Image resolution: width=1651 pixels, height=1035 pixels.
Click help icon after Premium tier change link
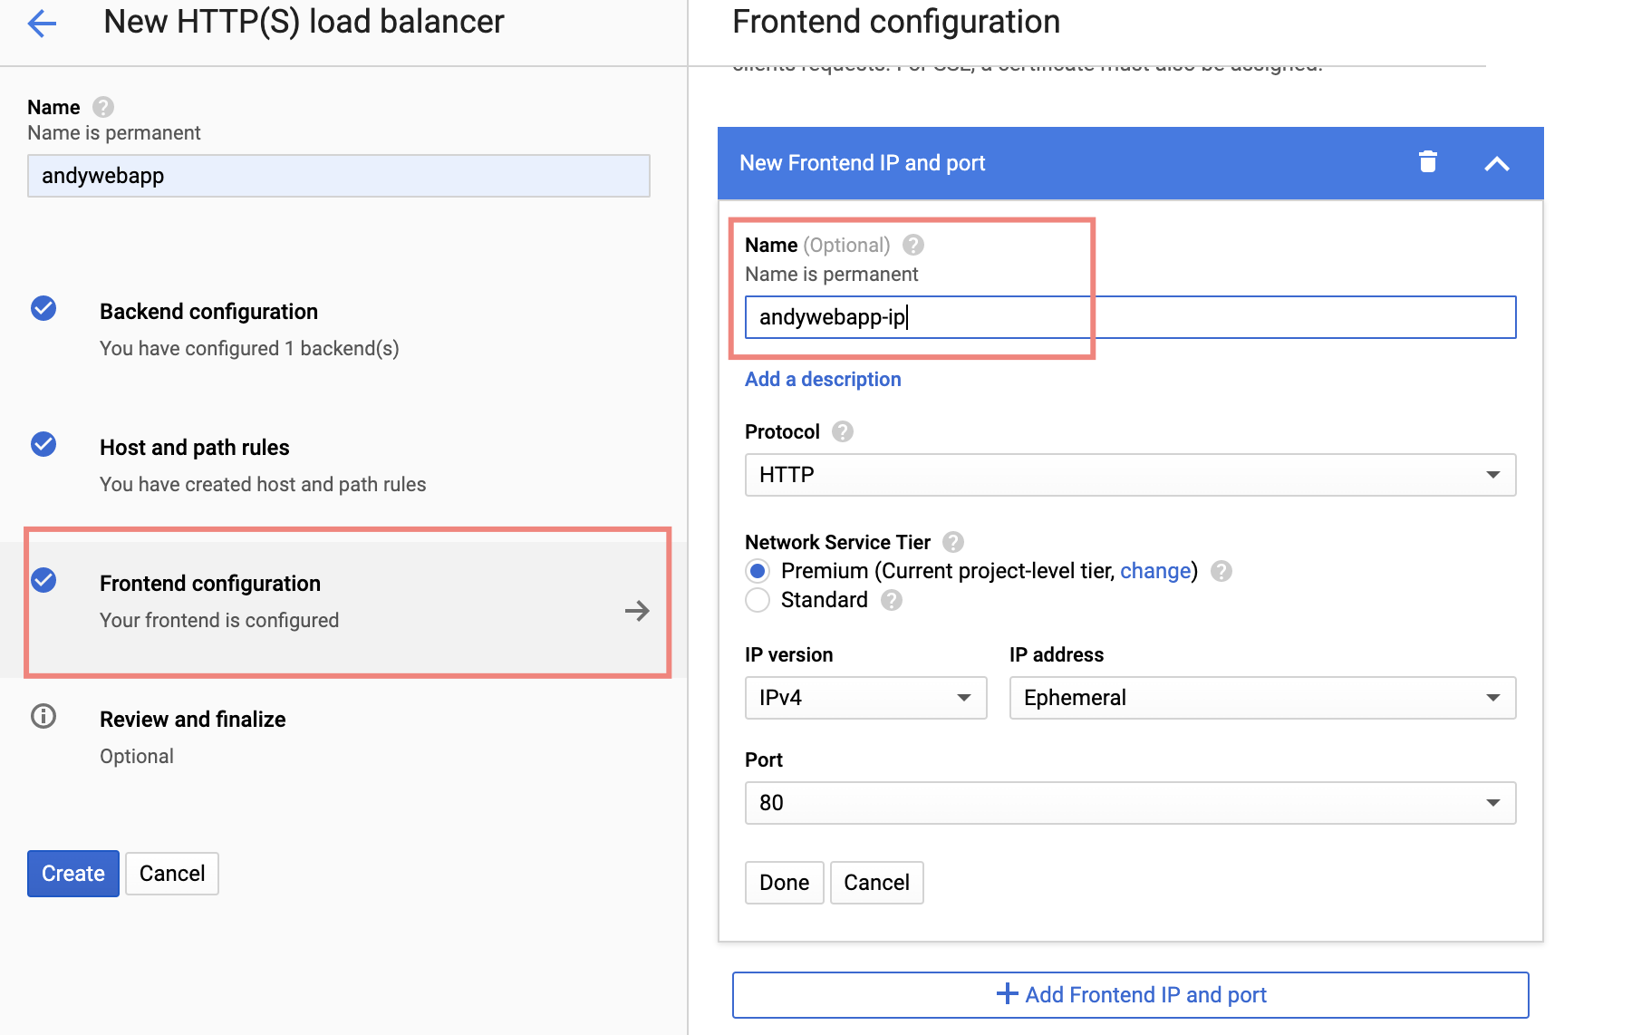click(1221, 571)
